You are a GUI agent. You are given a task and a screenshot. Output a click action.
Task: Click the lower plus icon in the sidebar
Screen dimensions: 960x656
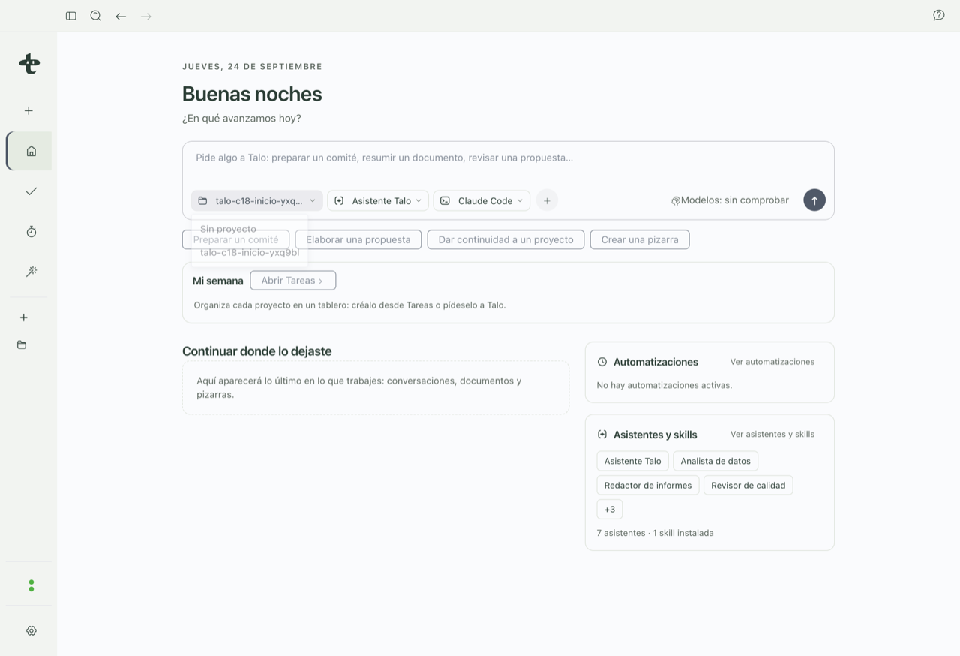click(24, 317)
